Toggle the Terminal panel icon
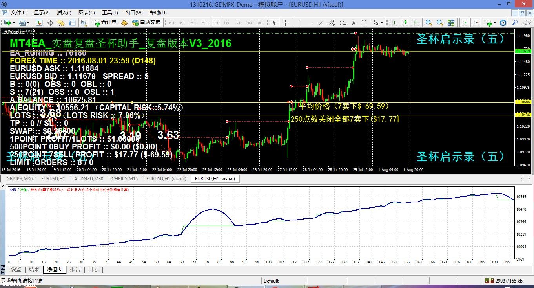The image size is (534, 288). (x=72, y=23)
